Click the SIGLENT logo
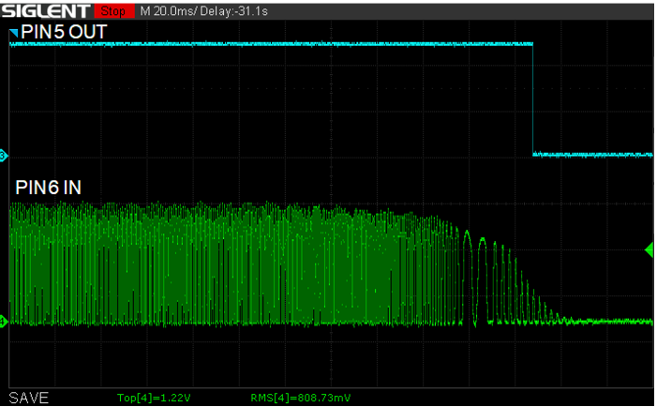Screen dimensions: 657x407 [x=46, y=11]
